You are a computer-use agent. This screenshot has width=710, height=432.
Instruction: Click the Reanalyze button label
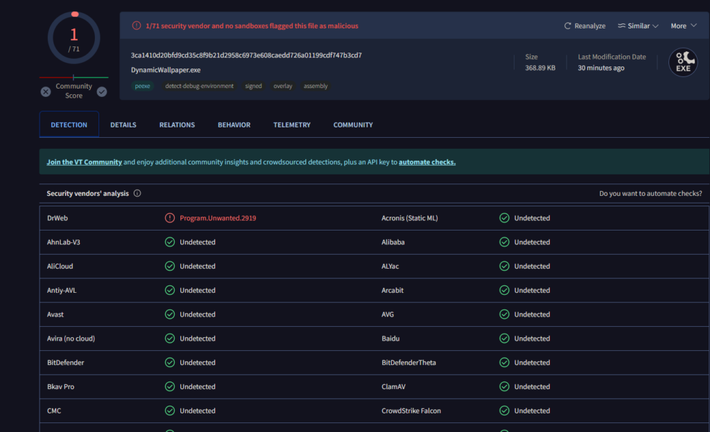click(x=590, y=26)
